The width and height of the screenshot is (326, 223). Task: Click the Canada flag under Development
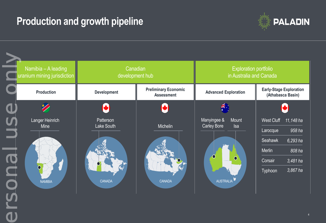pyautogui.click(x=106, y=108)
